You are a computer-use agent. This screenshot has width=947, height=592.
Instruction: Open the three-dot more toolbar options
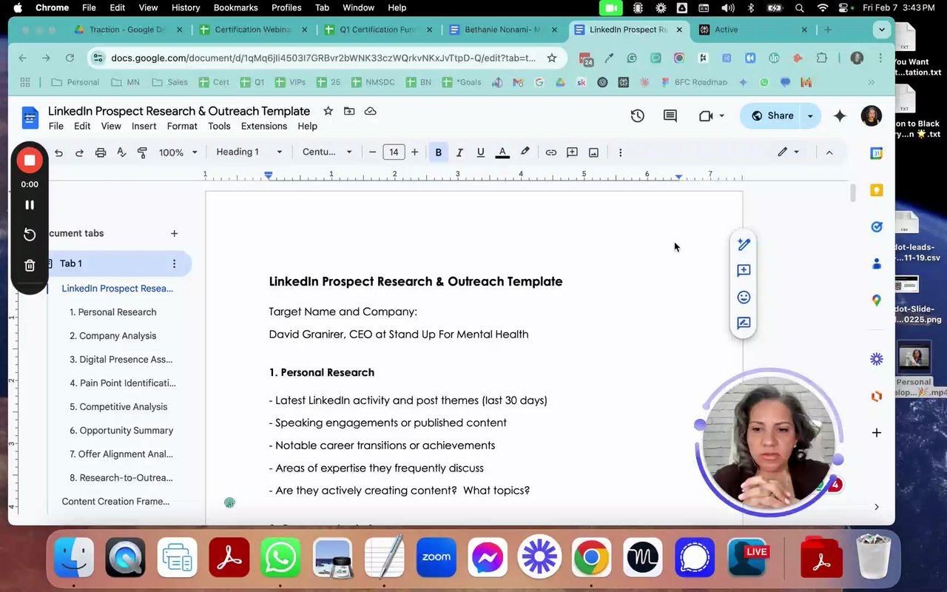pos(620,152)
